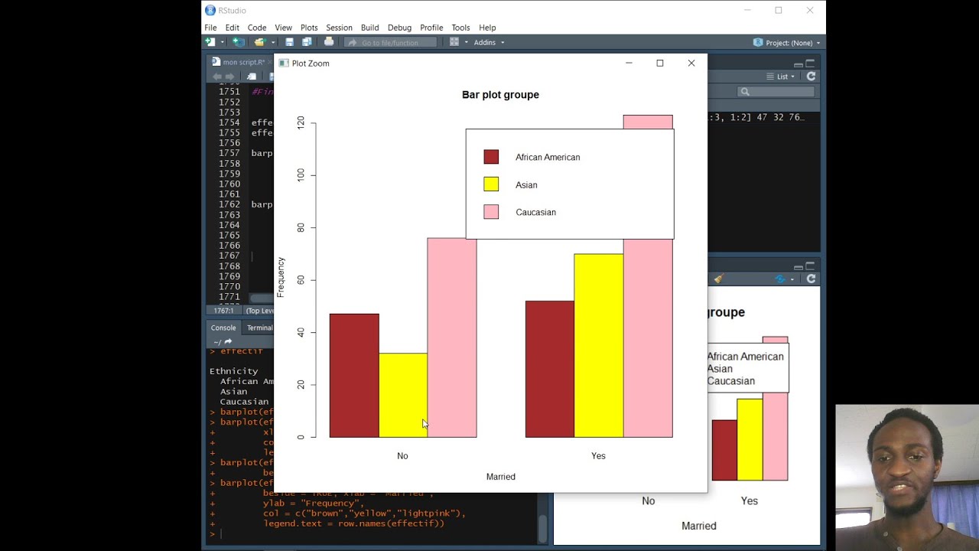Viewport: 979px width, 551px height.
Task: Click the blue Publish icon in Plots pane
Action: coord(780,279)
